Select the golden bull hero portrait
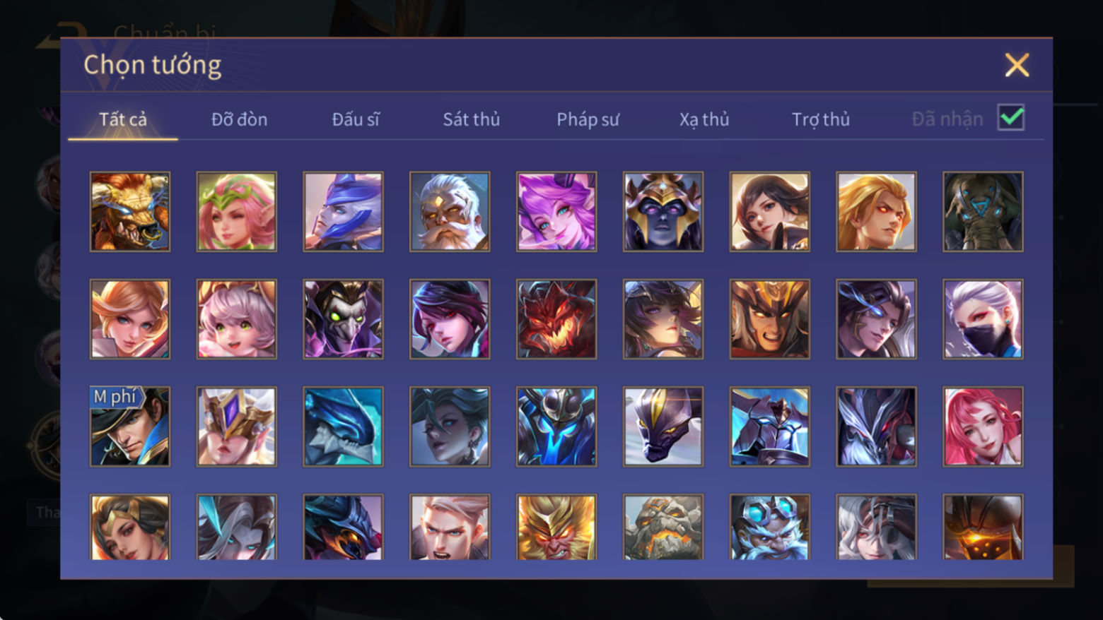Screen dimensions: 1103x620 130,212
